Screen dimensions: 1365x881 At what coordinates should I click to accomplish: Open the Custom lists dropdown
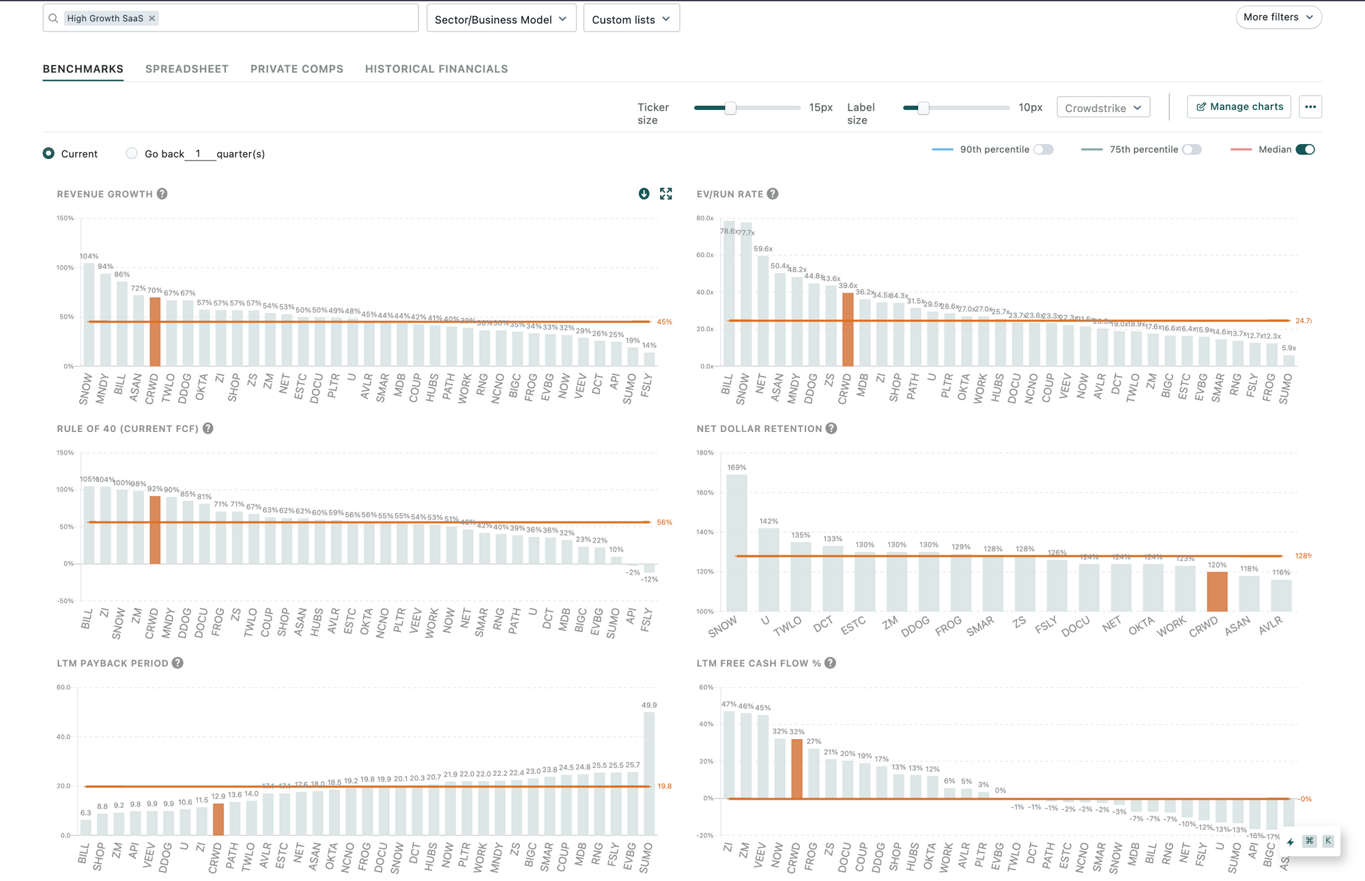(631, 19)
